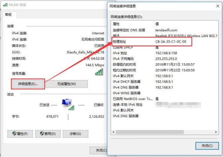This screenshot has height=157, width=223.
Task: Close the details dialog via 关闭(C) button
Action: pos(207,146)
